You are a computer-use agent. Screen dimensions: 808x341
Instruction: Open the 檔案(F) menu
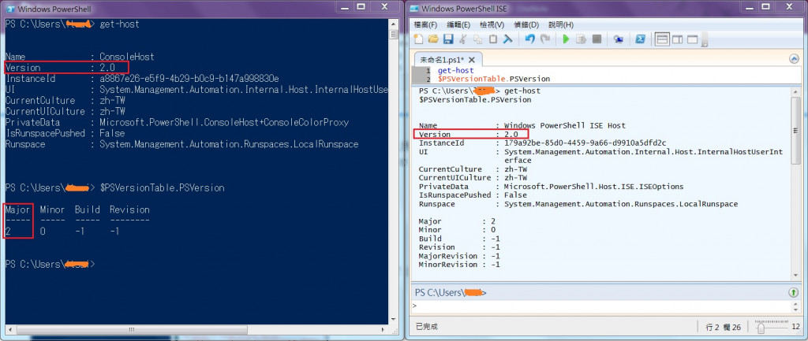click(x=425, y=24)
